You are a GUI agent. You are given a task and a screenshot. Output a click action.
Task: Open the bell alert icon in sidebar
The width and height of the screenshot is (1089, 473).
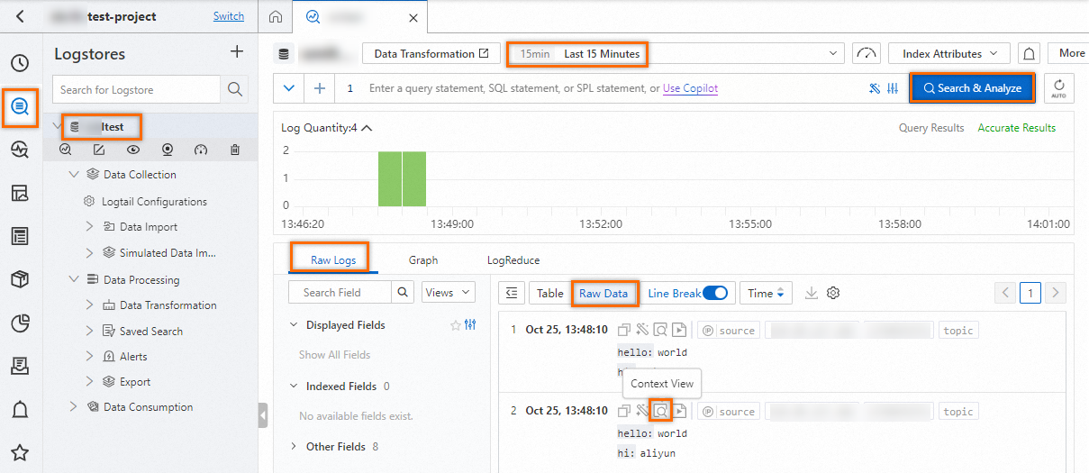pos(20,410)
